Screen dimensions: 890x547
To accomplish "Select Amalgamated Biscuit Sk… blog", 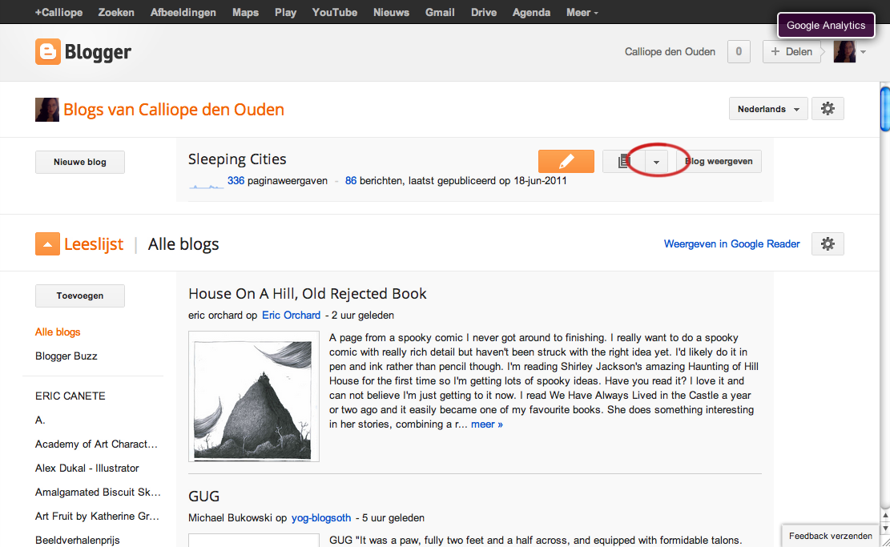I will tap(99, 493).
